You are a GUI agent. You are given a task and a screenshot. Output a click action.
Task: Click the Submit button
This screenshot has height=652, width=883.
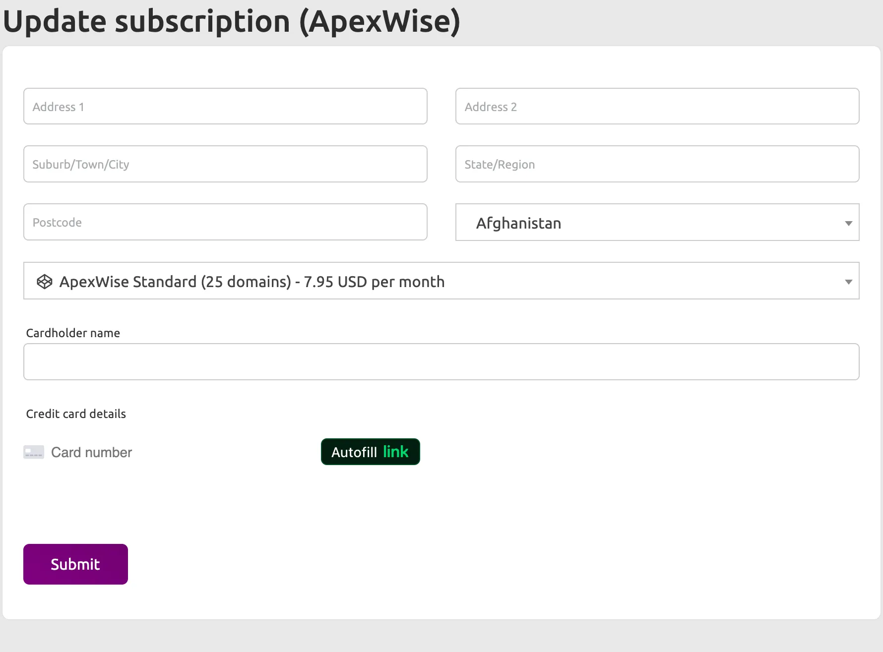click(x=75, y=564)
